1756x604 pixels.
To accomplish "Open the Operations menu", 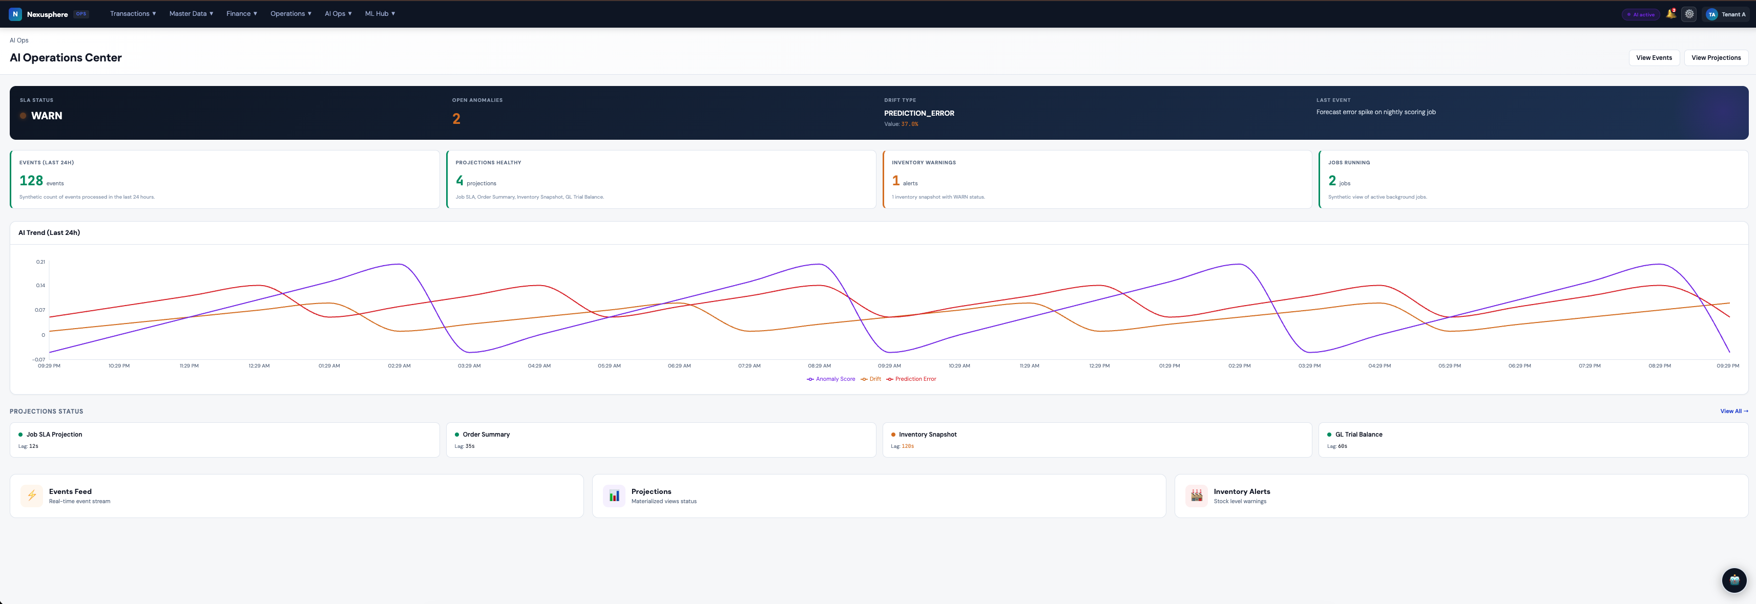I will pyautogui.click(x=290, y=14).
